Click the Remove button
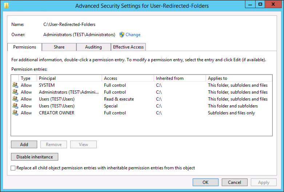Viewport: 284px width, 192px height. [53, 144]
